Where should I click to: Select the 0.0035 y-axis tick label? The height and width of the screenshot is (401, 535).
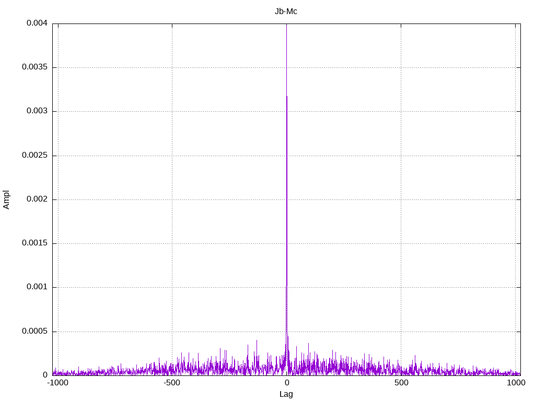point(35,67)
